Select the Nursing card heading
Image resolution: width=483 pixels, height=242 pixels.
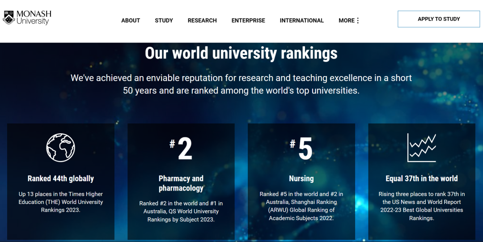tap(301, 178)
